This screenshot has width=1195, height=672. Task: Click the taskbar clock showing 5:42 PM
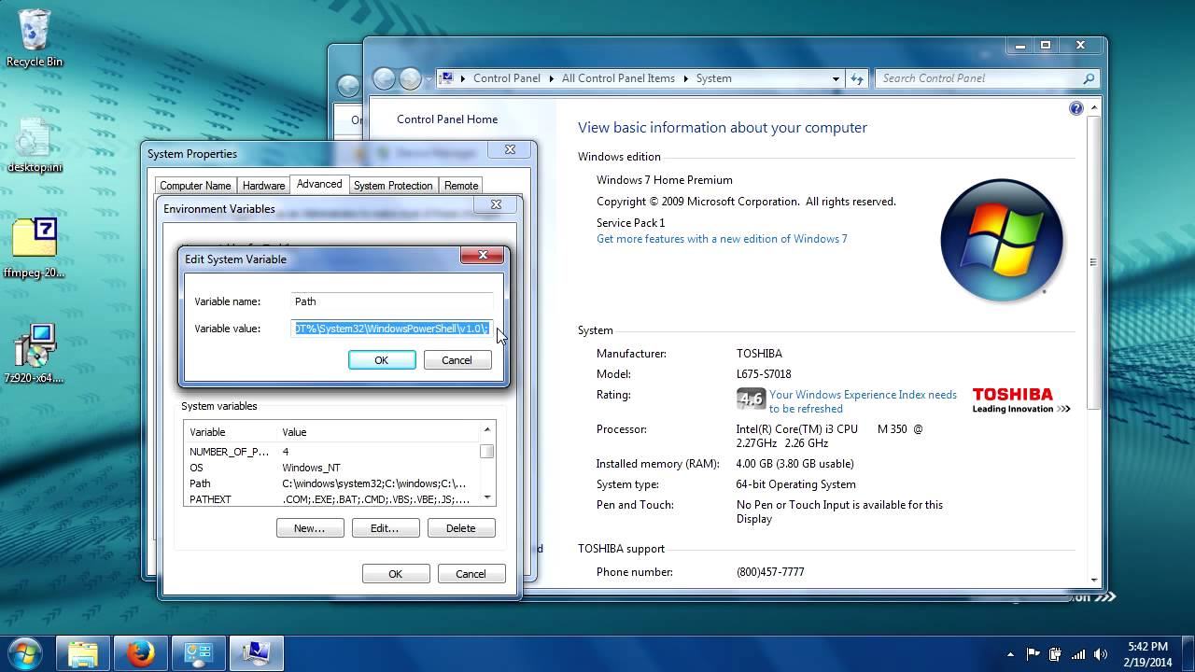pos(1147,654)
